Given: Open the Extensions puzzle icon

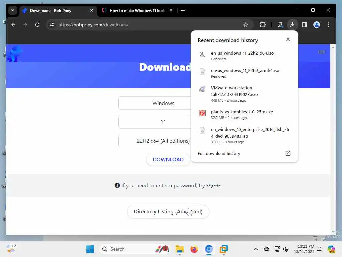Looking at the screenshot, I should (x=263, y=25).
